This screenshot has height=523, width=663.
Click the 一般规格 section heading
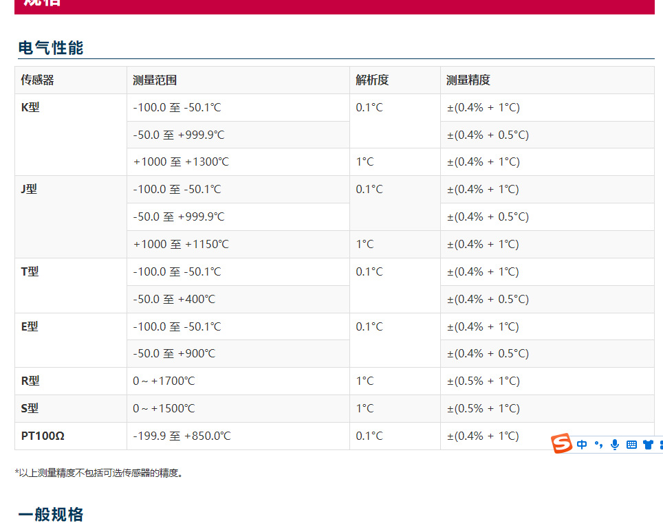click(51, 514)
